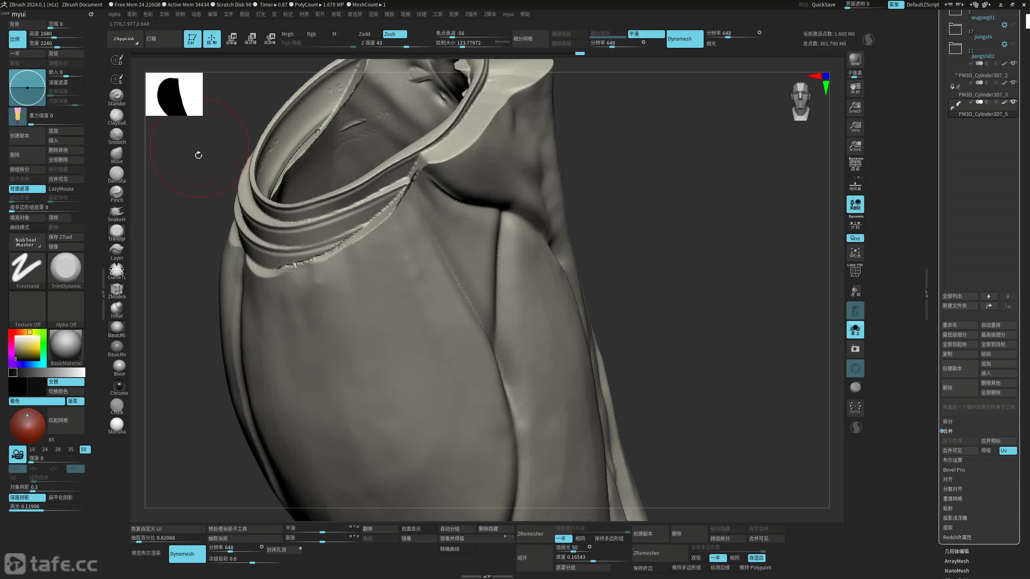Expand the jiangshi folder
The image size is (1030, 579).
955,29
